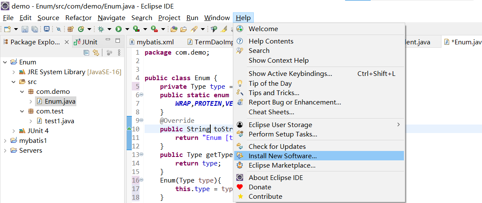Image resolution: width=482 pixels, height=203 pixels.
Task: Click the Debug bug icon
Action: click(x=101, y=29)
